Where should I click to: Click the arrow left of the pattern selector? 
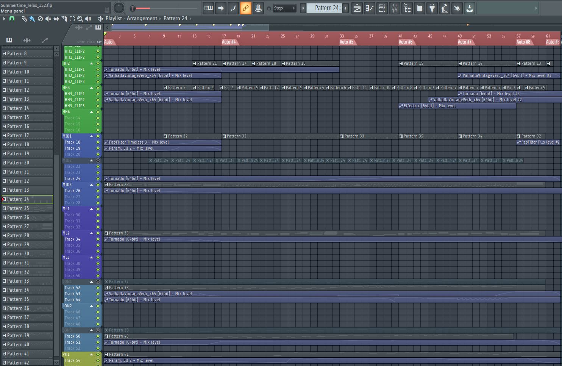coord(303,8)
